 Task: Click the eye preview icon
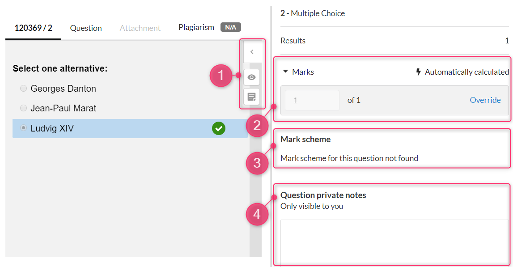[x=252, y=77]
